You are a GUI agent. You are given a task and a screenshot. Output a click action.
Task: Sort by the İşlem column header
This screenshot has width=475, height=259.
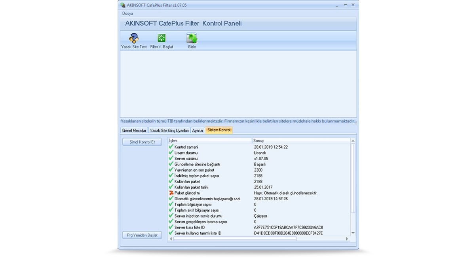[x=209, y=141]
